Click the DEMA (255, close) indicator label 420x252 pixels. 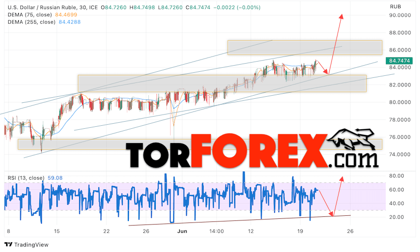[x=32, y=22]
